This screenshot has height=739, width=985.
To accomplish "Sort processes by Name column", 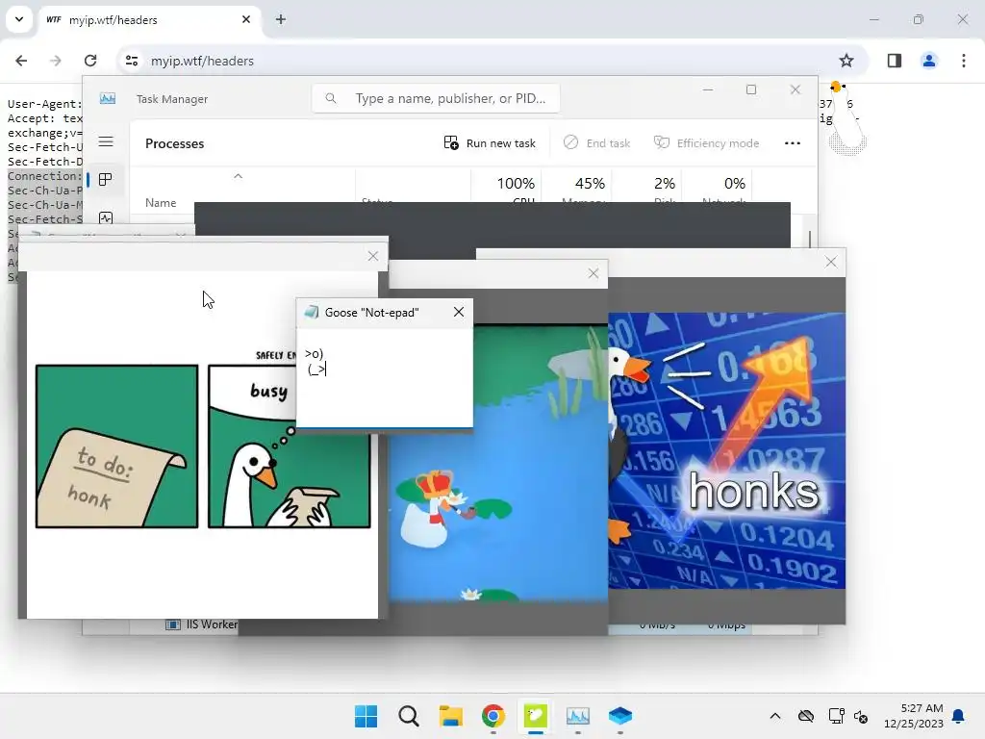I will click(161, 202).
